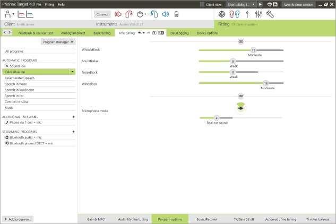The width and height of the screenshot is (336, 224).
Task: Select the SoundFlow program
Action: (39, 66)
